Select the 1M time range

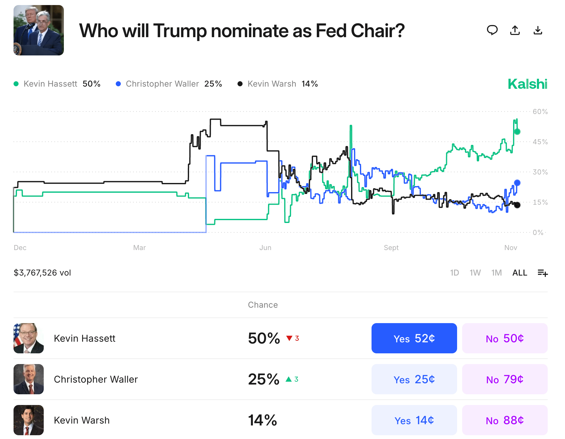tap(496, 273)
